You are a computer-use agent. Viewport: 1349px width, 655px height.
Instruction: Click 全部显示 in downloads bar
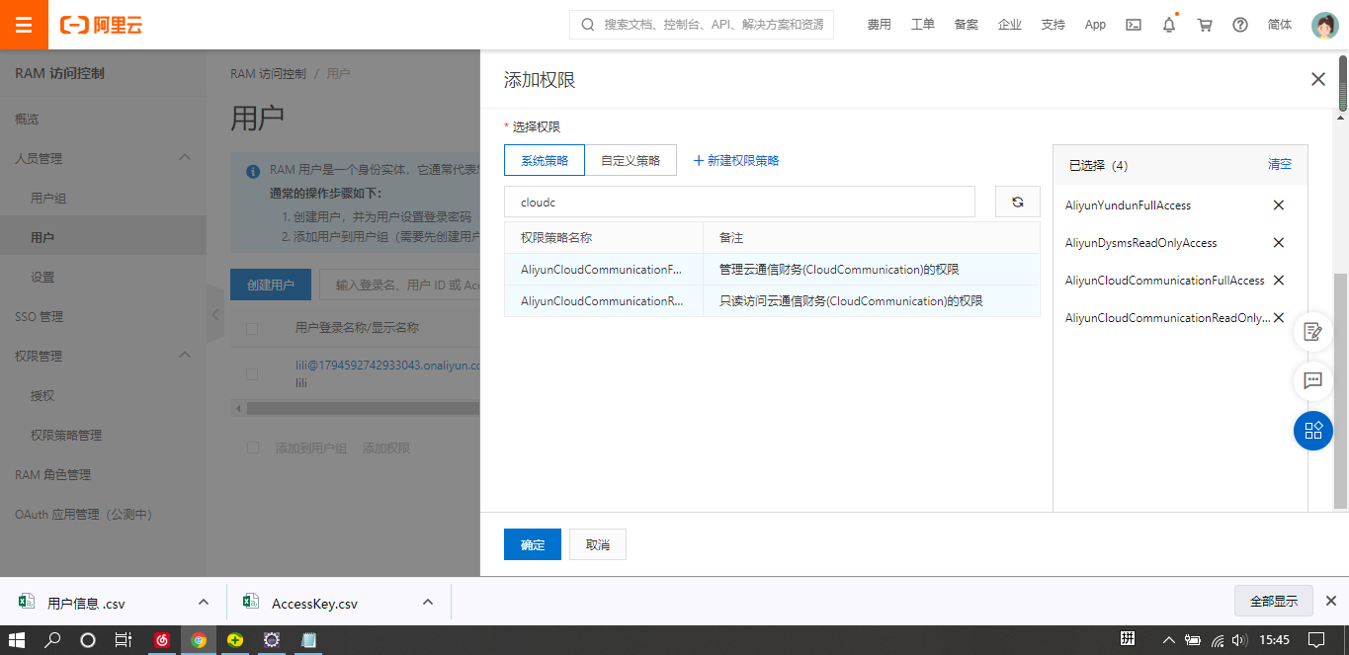click(1274, 601)
